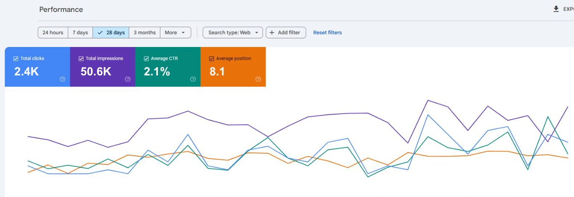Image resolution: width=574 pixels, height=197 pixels.
Task: Click help icon on Total impressions card
Action: 128,79
